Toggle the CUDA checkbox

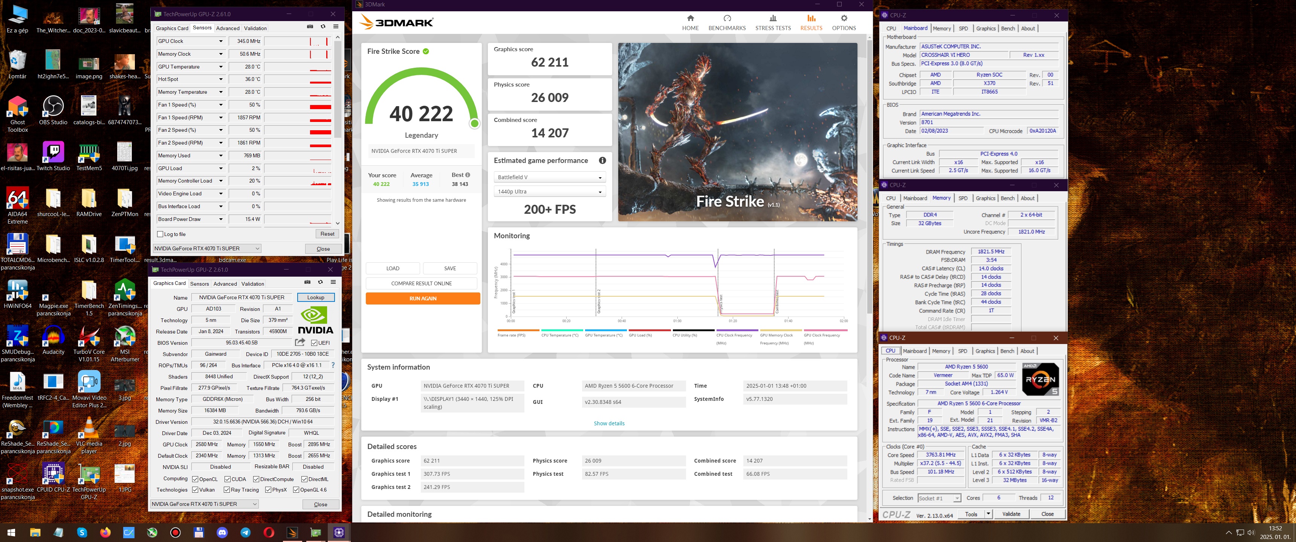point(228,479)
